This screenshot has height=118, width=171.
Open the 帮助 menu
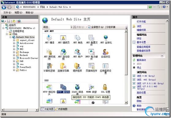click(x=29, y=13)
